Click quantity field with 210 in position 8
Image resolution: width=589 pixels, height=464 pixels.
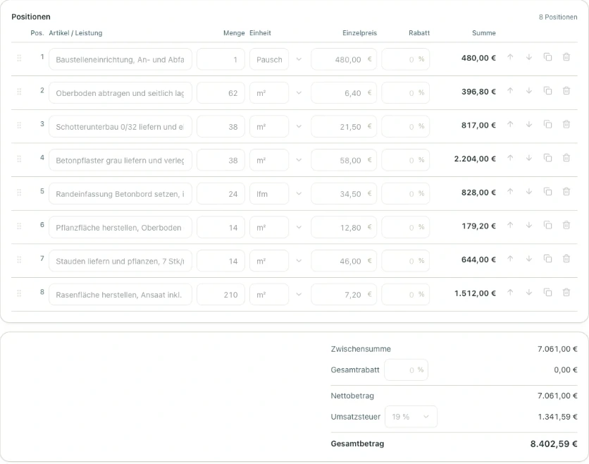click(x=221, y=295)
